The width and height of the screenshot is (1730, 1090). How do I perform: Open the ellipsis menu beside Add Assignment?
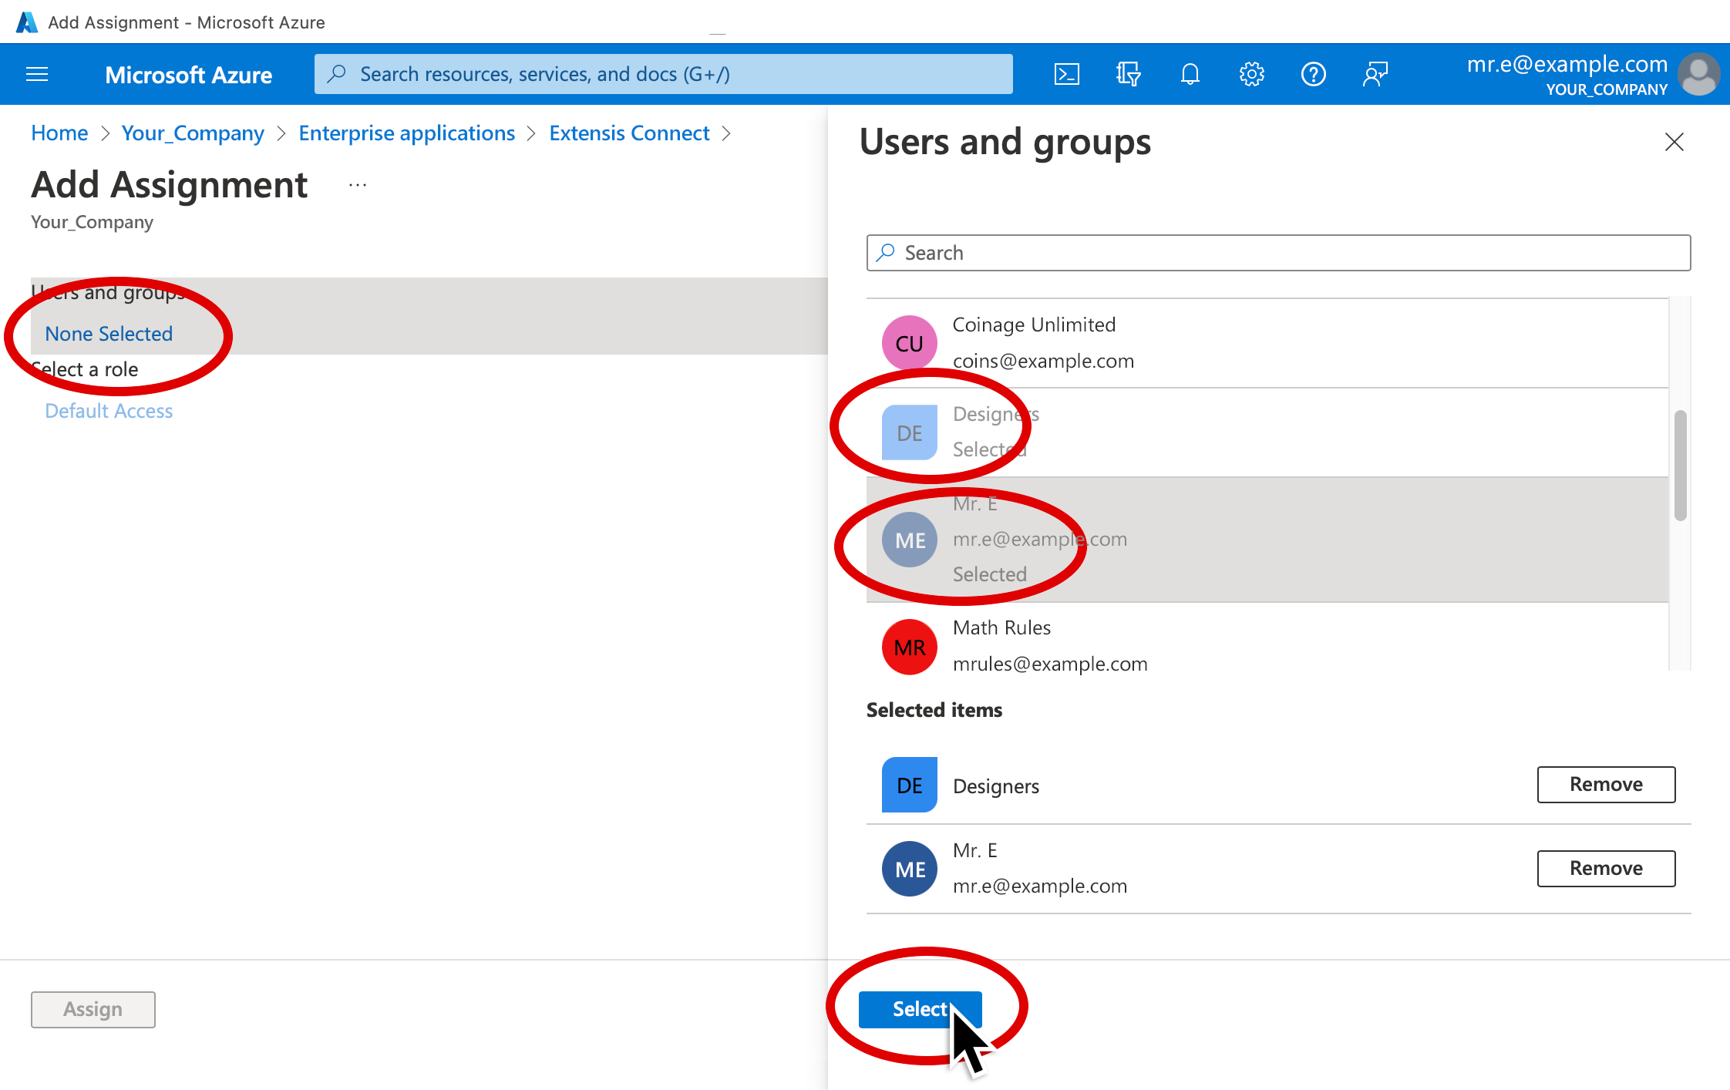tap(357, 185)
